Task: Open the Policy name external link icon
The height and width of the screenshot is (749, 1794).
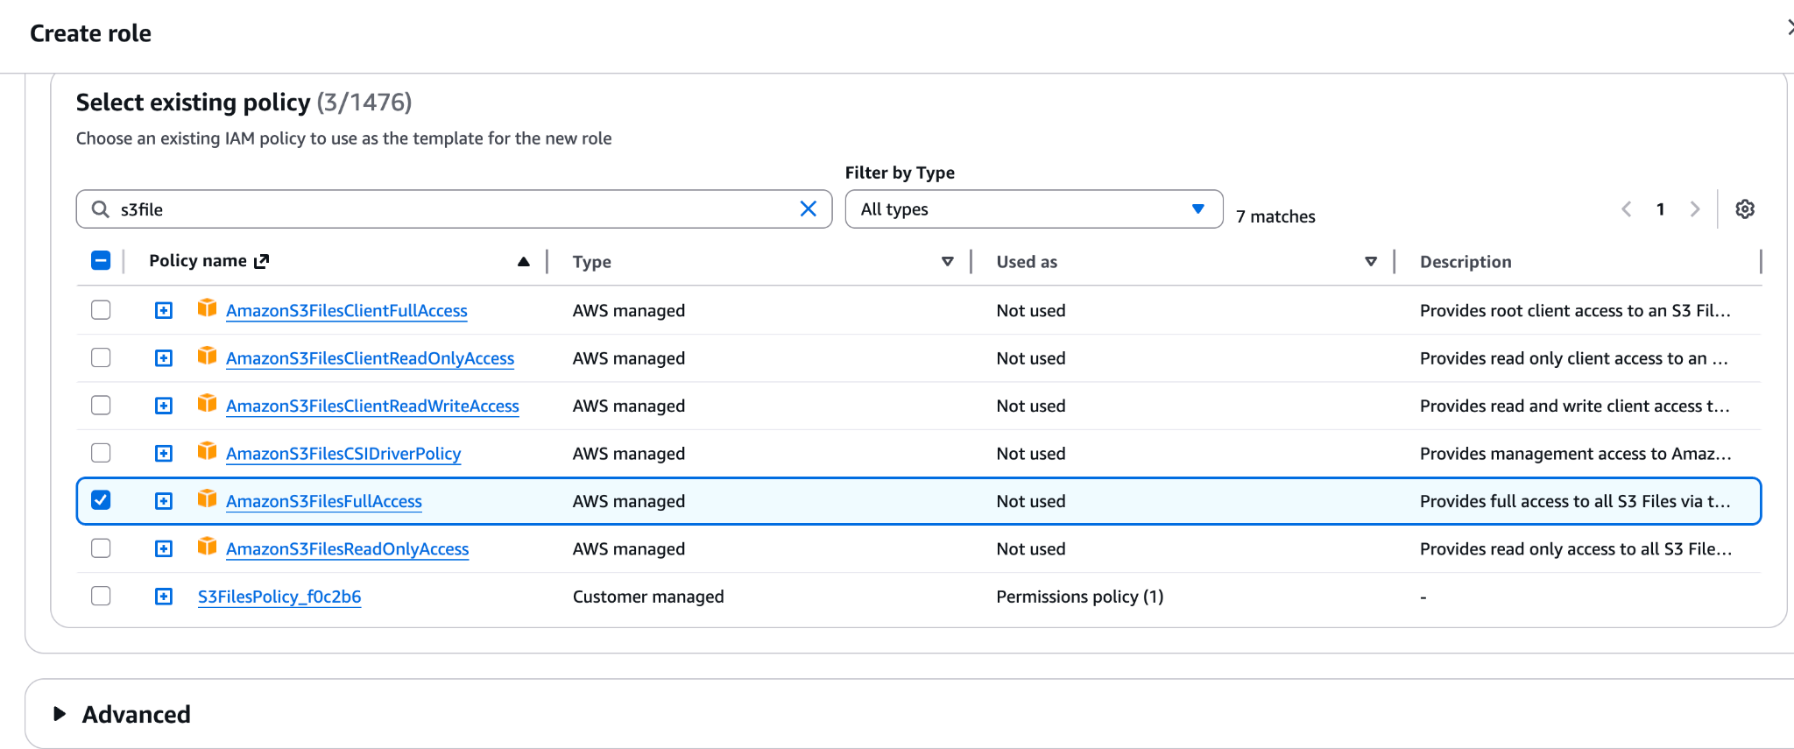Action: click(x=261, y=261)
